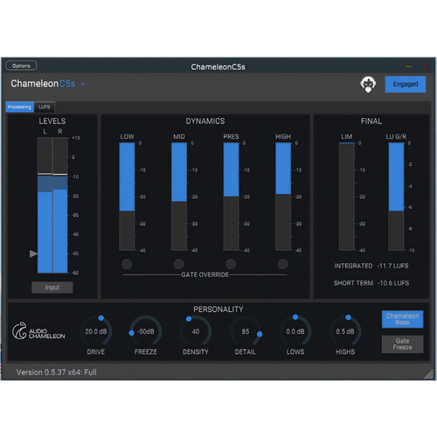The width and height of the screenshot is (437, 437).
Task: Click the DYNAMICS section heading
Action: 205,121
